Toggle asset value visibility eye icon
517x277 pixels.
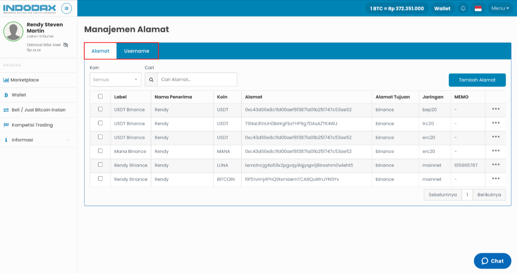pyautogui.click(x=65, y=45)
